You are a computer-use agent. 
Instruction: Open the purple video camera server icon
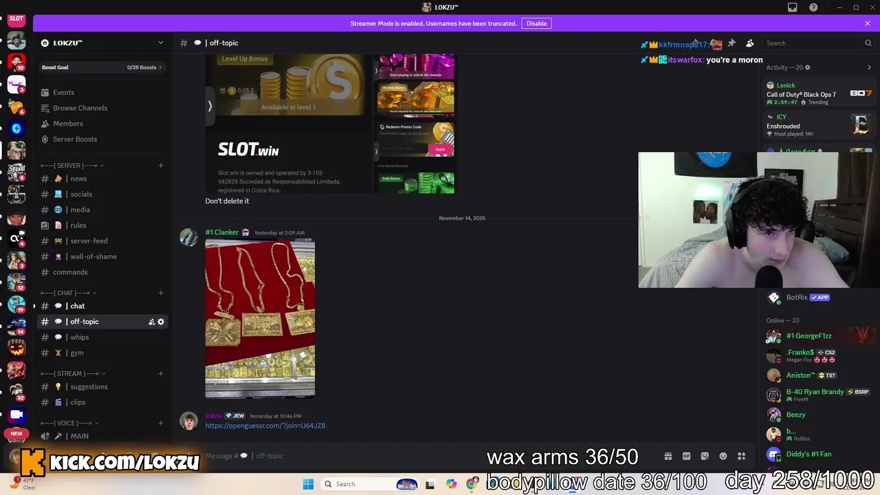click(16, 415)
